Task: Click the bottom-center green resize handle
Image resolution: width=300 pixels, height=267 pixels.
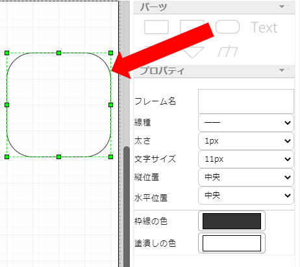Action: [x=58, y=157]
